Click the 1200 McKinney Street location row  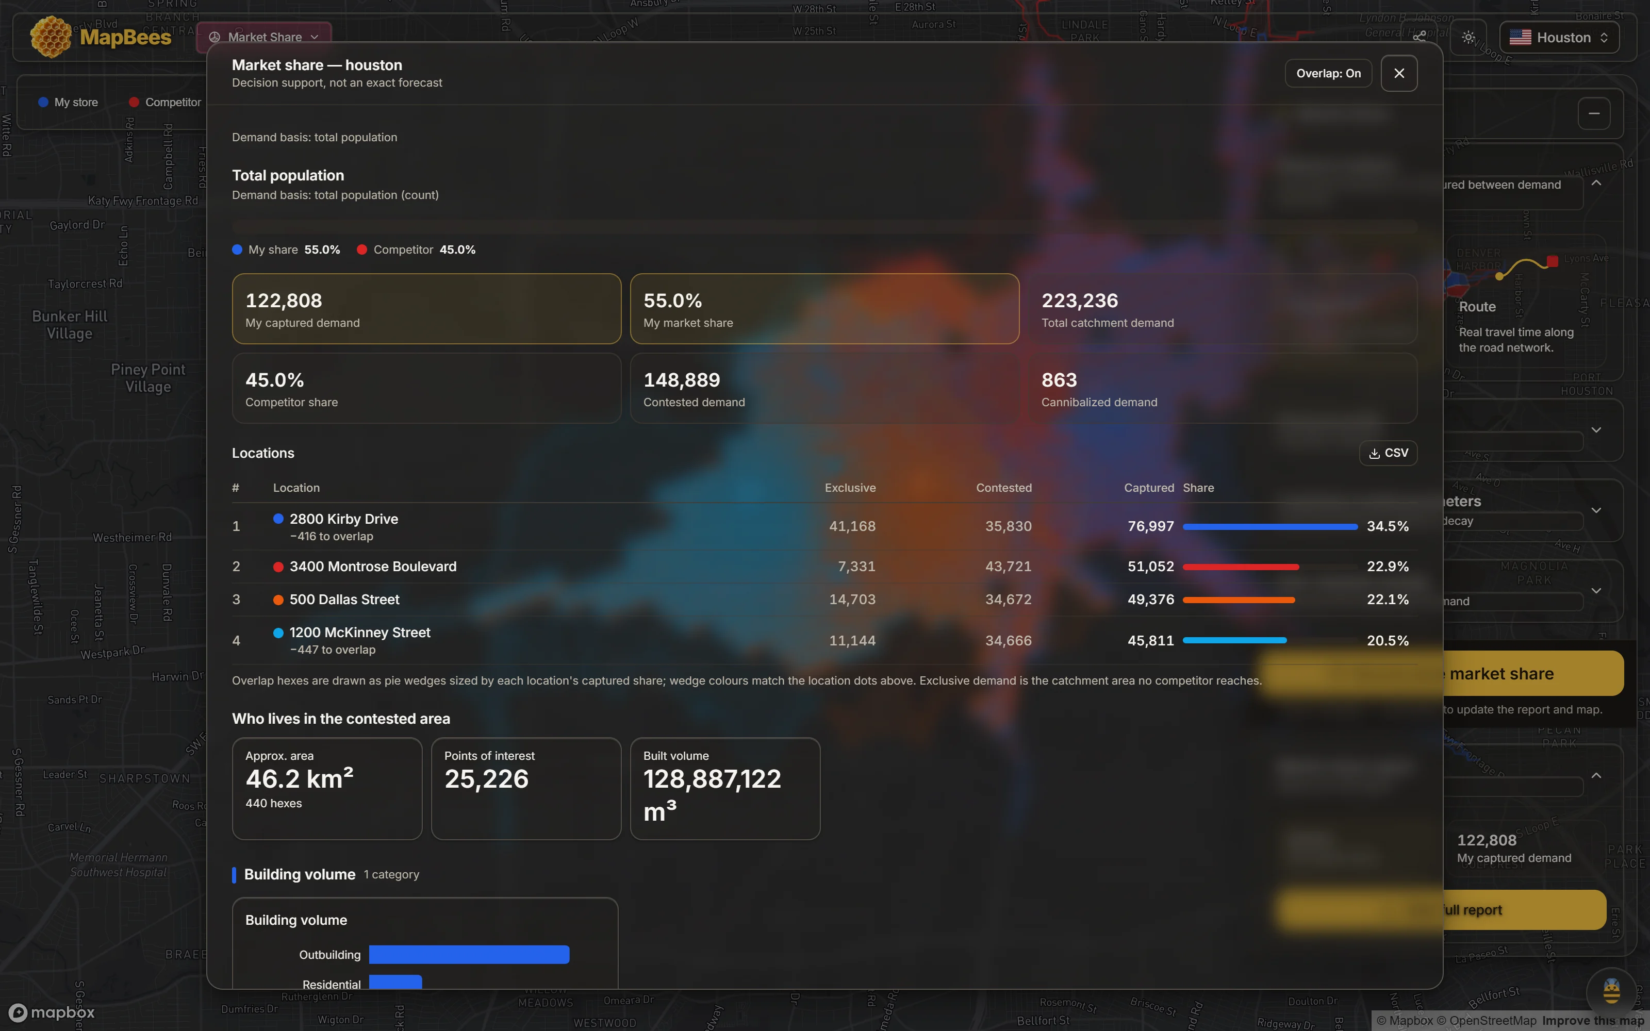(824, 640)
